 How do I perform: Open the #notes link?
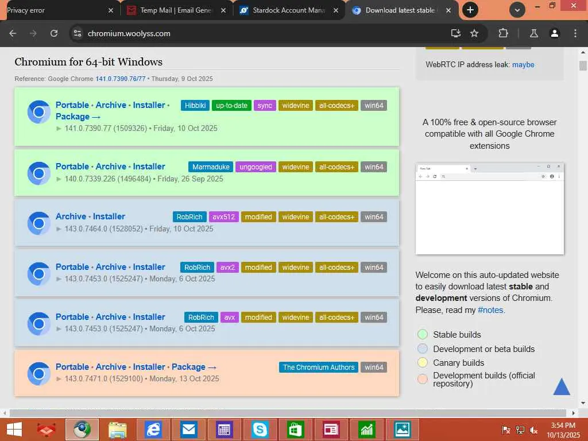492,310
